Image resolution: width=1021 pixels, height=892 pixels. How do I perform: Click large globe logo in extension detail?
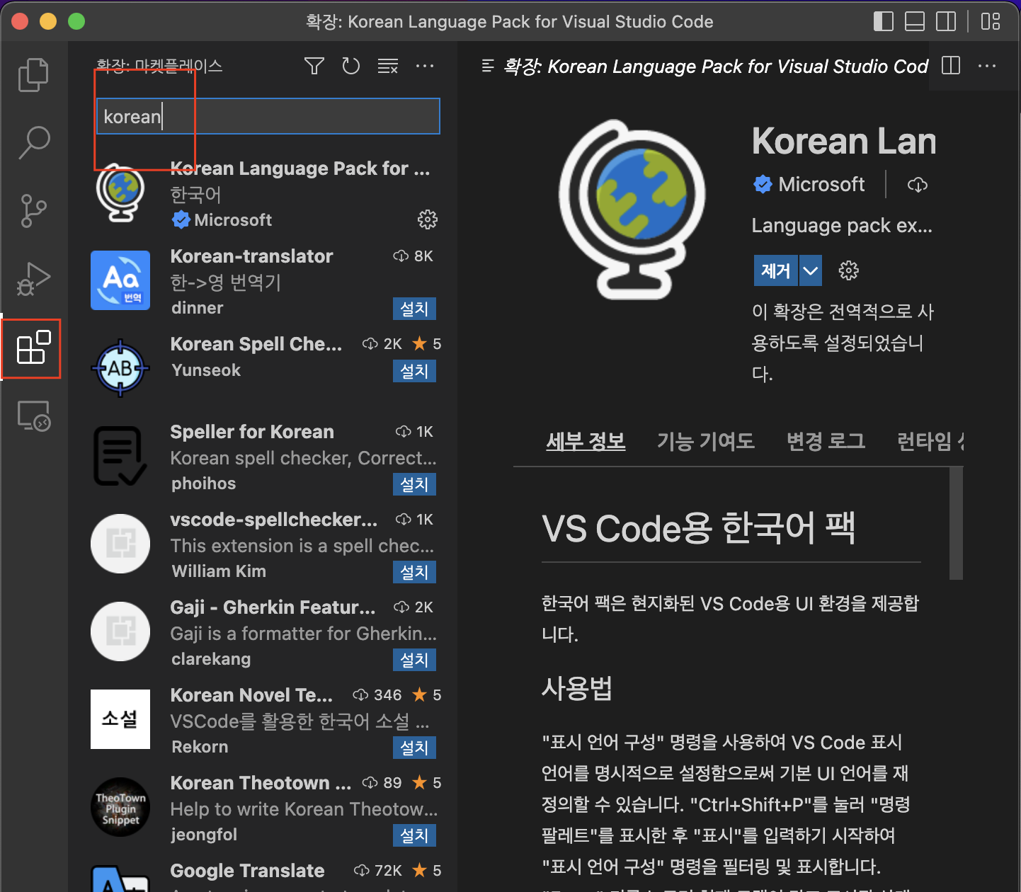[x=632, y=209]
